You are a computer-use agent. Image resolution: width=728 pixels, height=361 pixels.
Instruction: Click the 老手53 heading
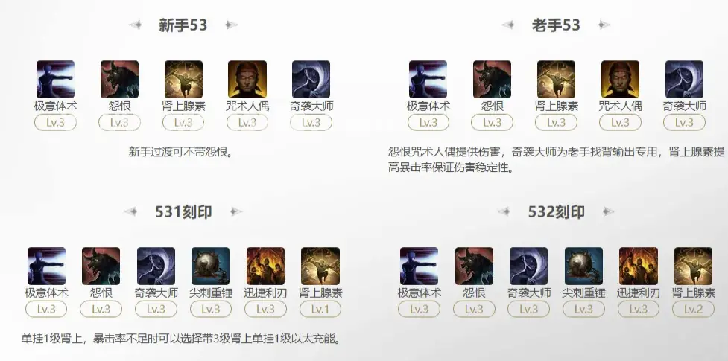pos(556,25)
